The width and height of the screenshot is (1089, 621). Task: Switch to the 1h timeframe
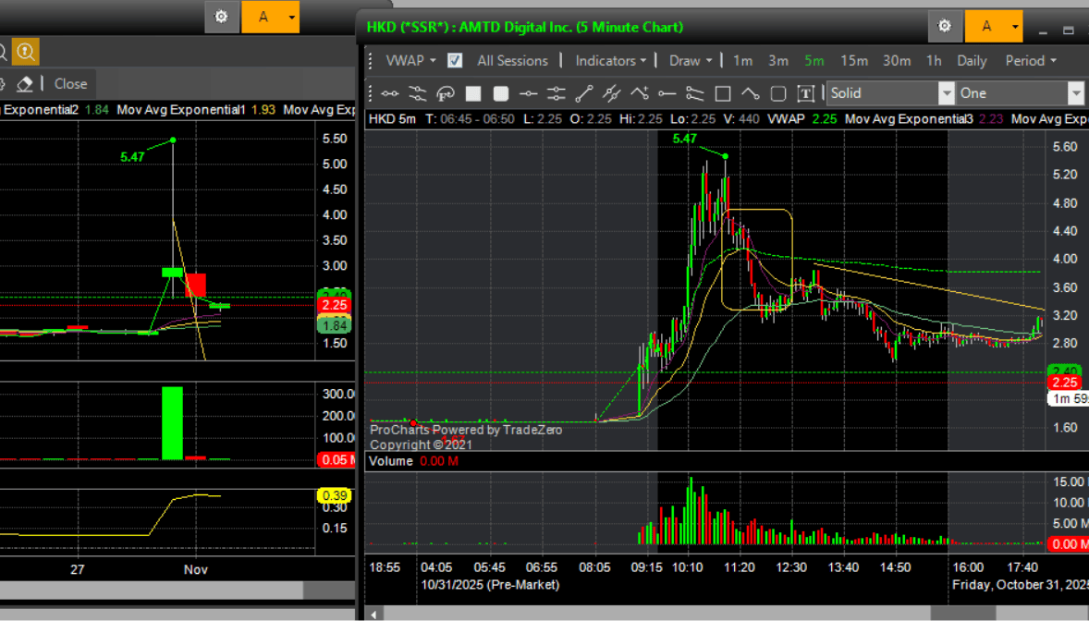(x=934, y=60)
